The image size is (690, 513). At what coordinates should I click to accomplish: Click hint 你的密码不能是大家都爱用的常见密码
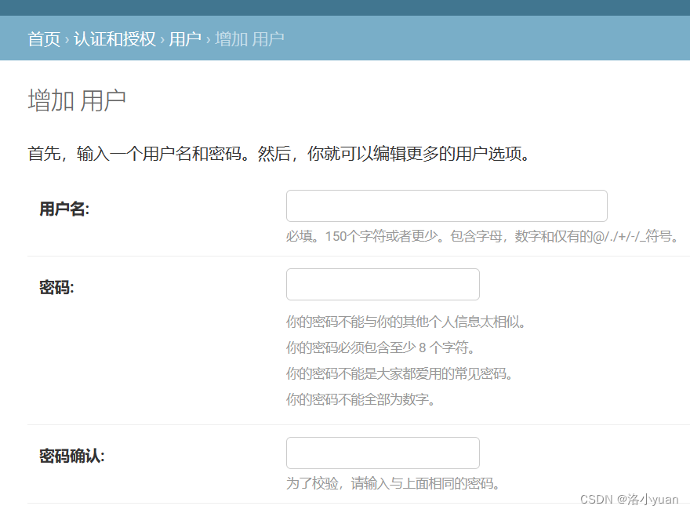pos(400,374)
